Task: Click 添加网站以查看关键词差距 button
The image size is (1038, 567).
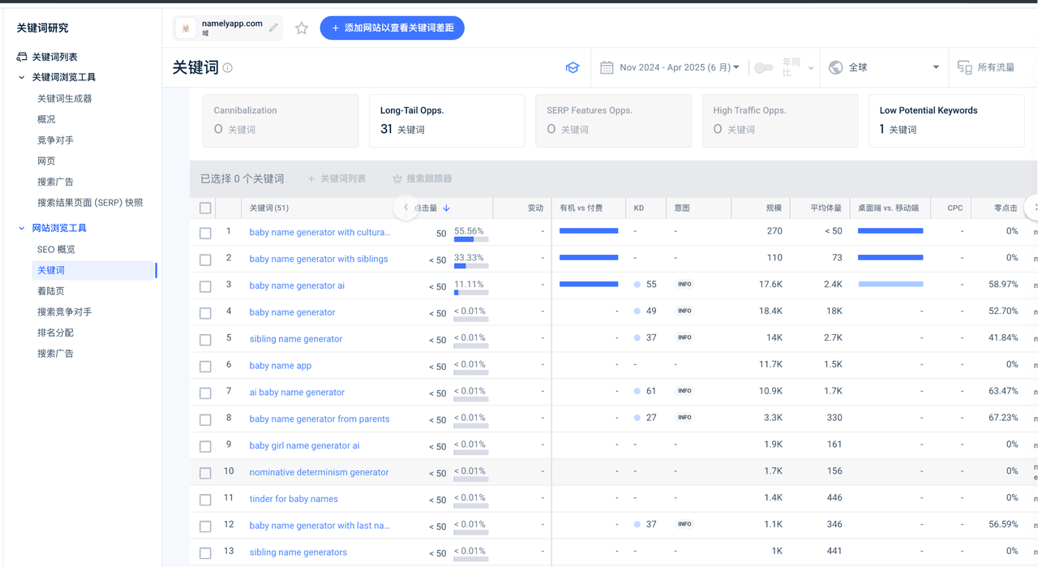Action: coord(392,28)
